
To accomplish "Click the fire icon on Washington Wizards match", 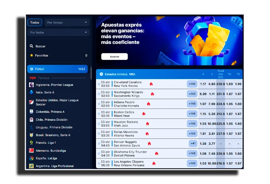I will coord(152,94).
